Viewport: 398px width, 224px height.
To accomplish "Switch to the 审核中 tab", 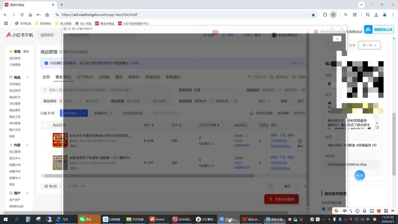I will [x=134, y=77].
